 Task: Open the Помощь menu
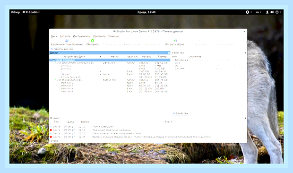113,36
